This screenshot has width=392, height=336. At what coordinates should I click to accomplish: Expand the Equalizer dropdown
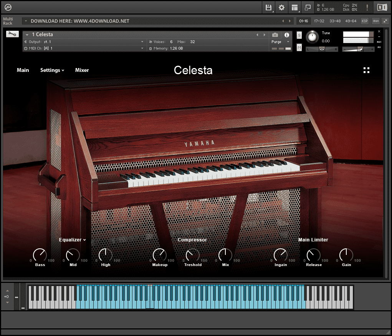pyautogui.click(x=72, y=240)
